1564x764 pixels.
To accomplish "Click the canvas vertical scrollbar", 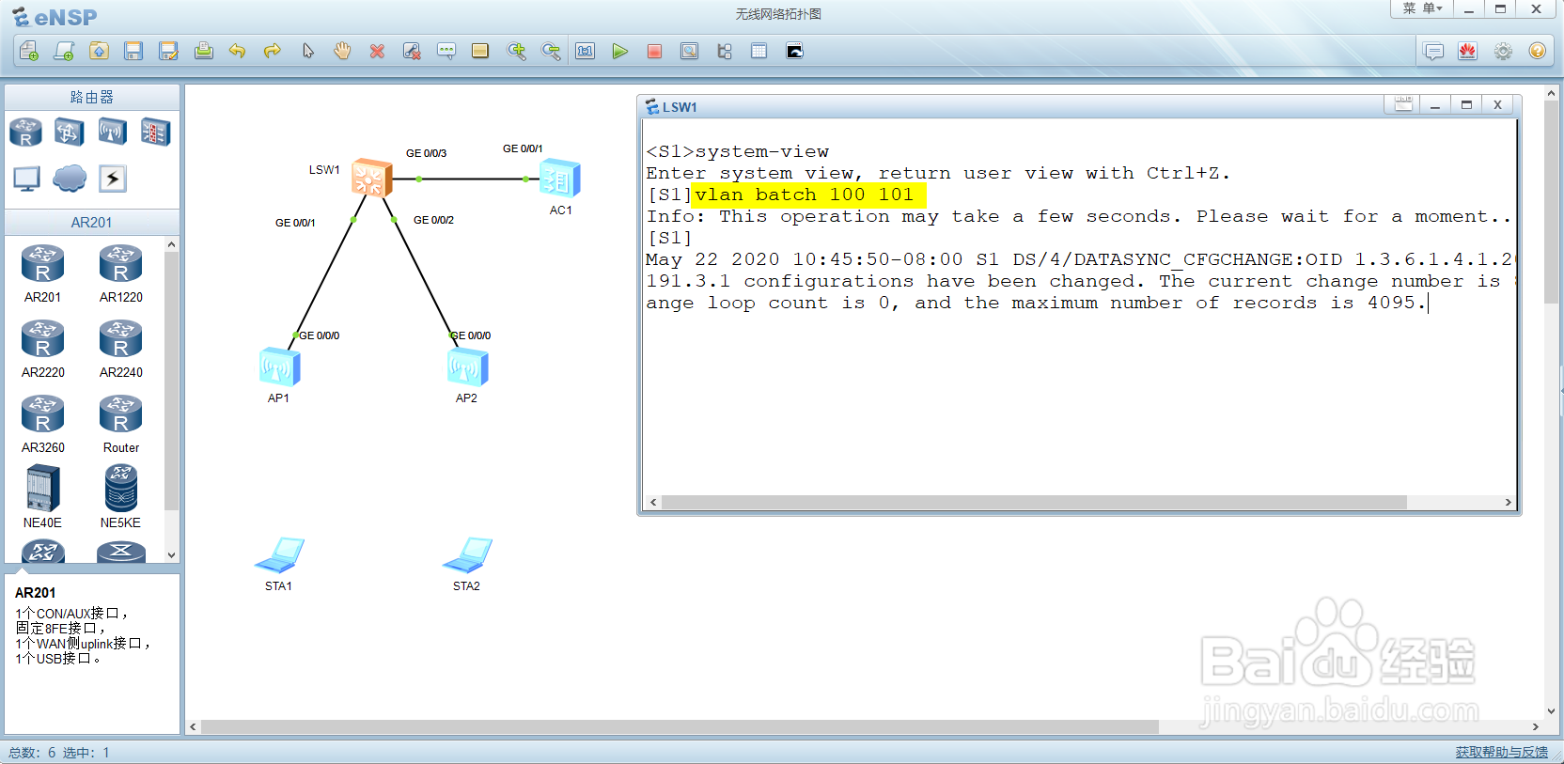I will 1551,202.
